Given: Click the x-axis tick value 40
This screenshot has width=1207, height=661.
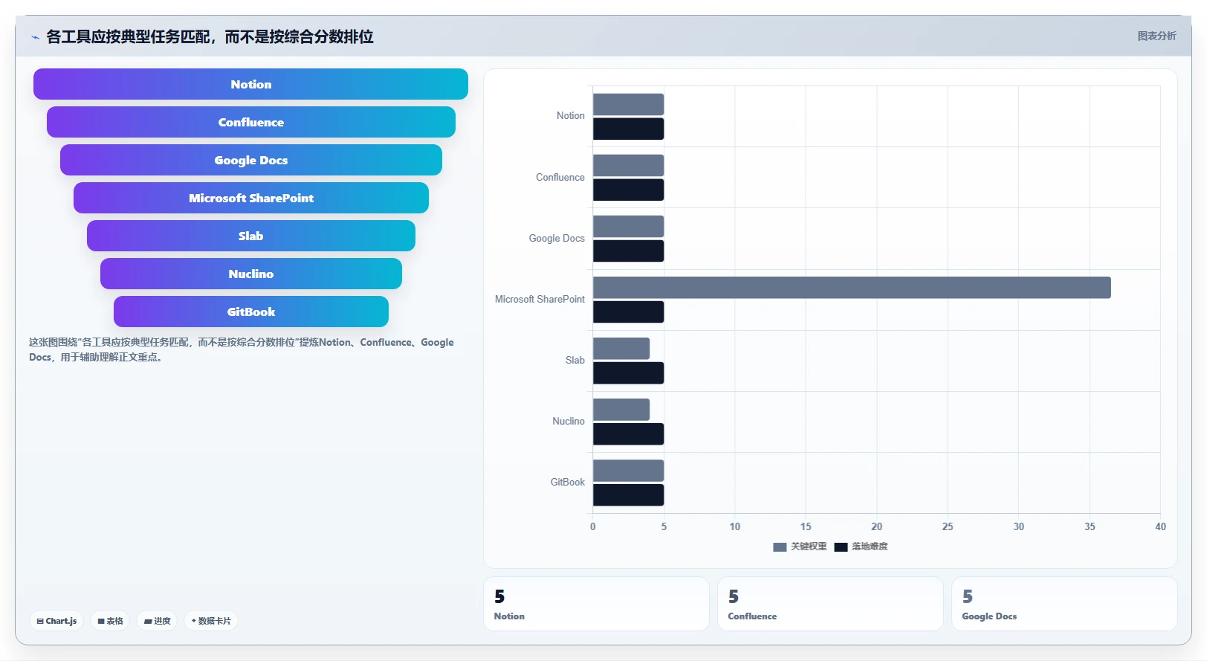Looking at the screenshot, I should pyautogui.click(x=1160, y=526).
